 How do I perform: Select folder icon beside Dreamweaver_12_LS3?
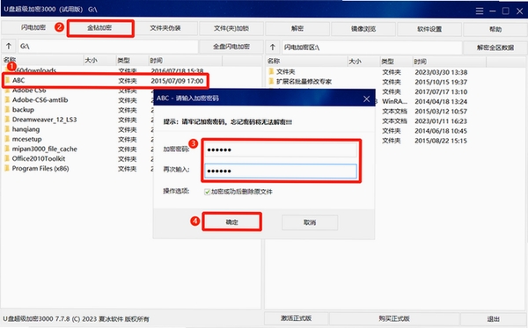pyautogui.click(x=7, y=120)
